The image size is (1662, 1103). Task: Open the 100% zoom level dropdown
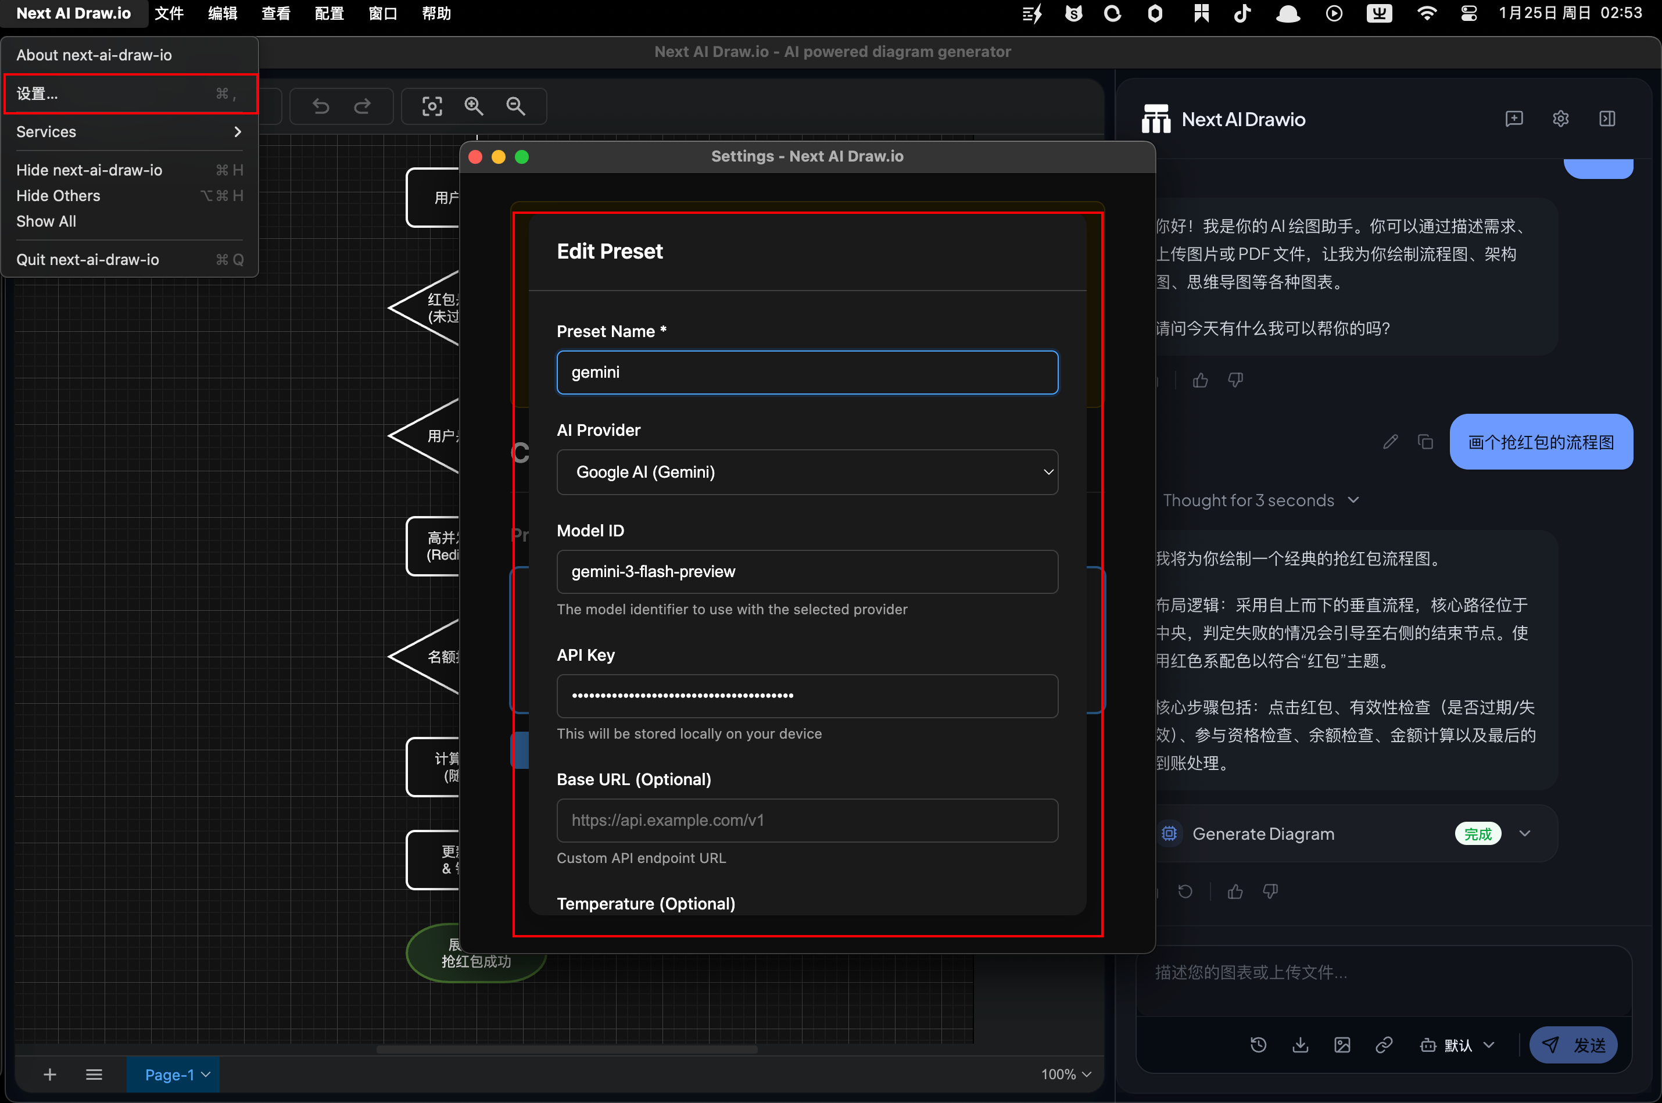tap(1066, 1074)
